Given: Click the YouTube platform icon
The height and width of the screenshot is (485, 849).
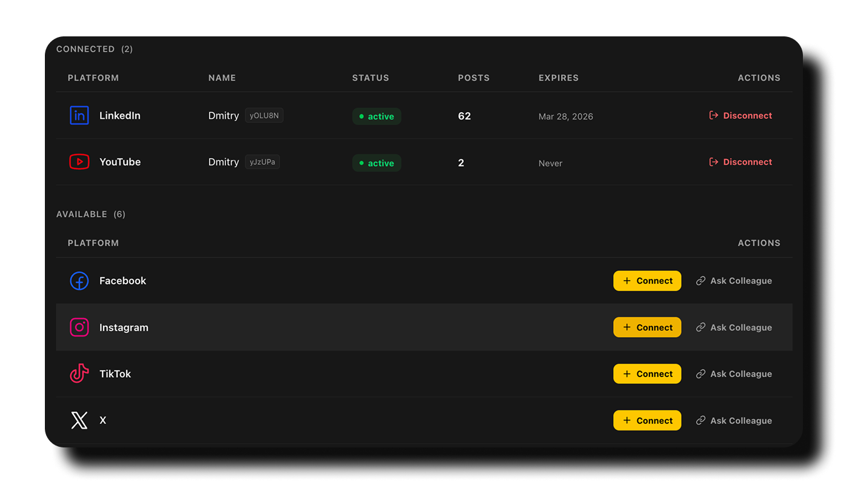Looking at the screenshot, I should (x=79, y=162).
